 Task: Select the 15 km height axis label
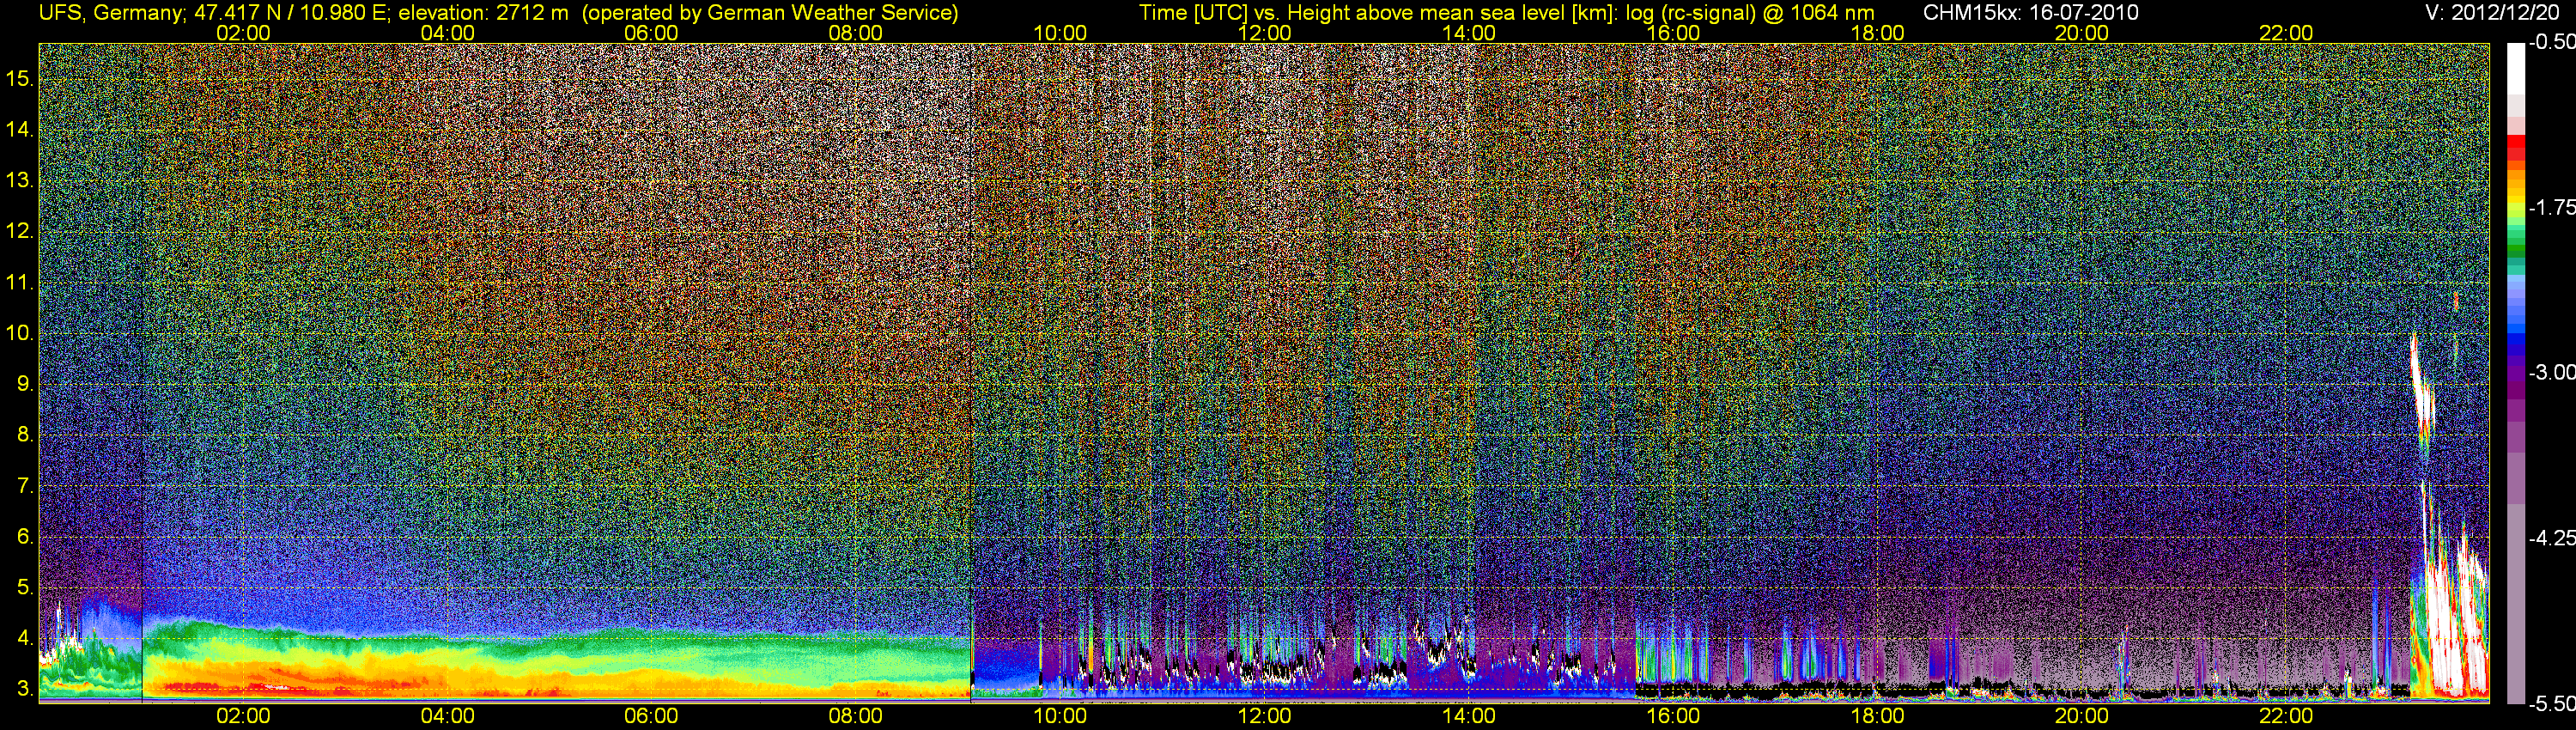[19, 78]
